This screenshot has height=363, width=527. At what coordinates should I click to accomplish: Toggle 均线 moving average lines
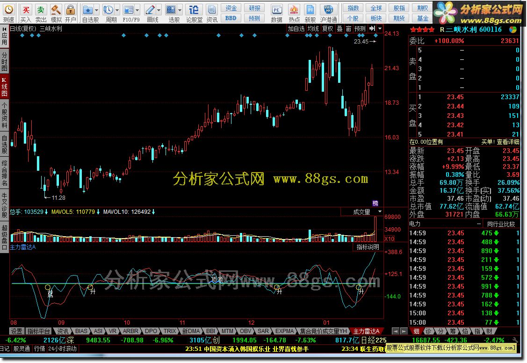(x=313, y=29)
